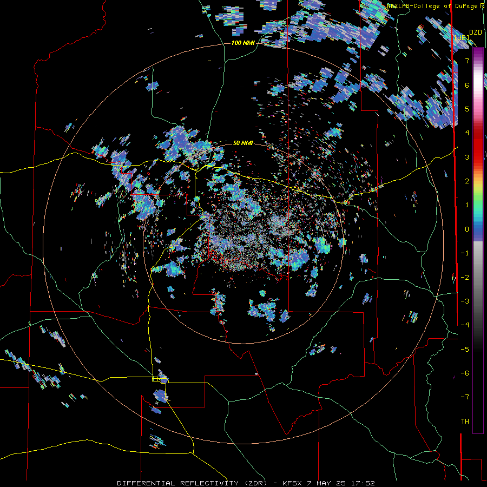Screen dimensions: 487x487
Task: Click the 2 value on color scale
Action: pos(467,181)
